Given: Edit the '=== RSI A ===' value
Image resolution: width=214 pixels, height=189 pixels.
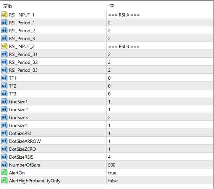Looking at the screenshot, I should tap(124, 15).
